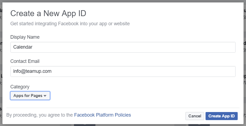This screenshot has width=246, height=126.
Task: Cancel the new App ID dialog
Action: [x=195, y=116]
